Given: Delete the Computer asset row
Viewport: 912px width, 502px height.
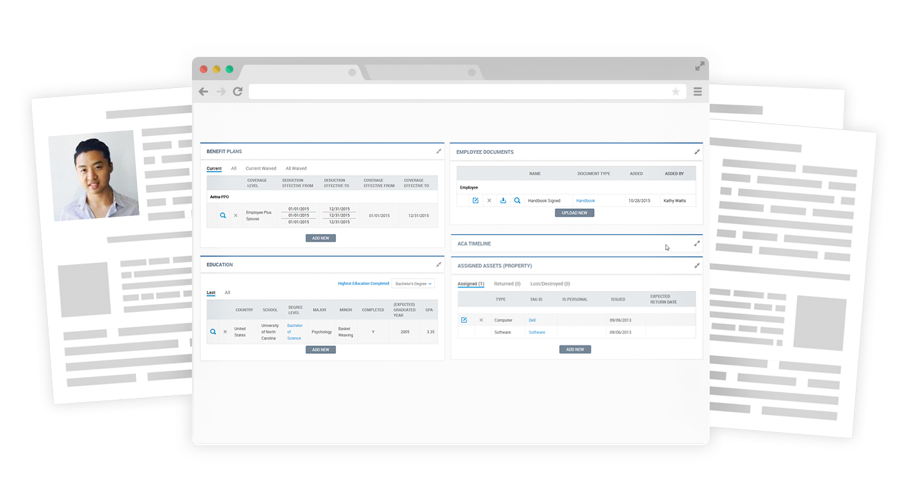Looking at the screenshot, I should coord(481,320).
